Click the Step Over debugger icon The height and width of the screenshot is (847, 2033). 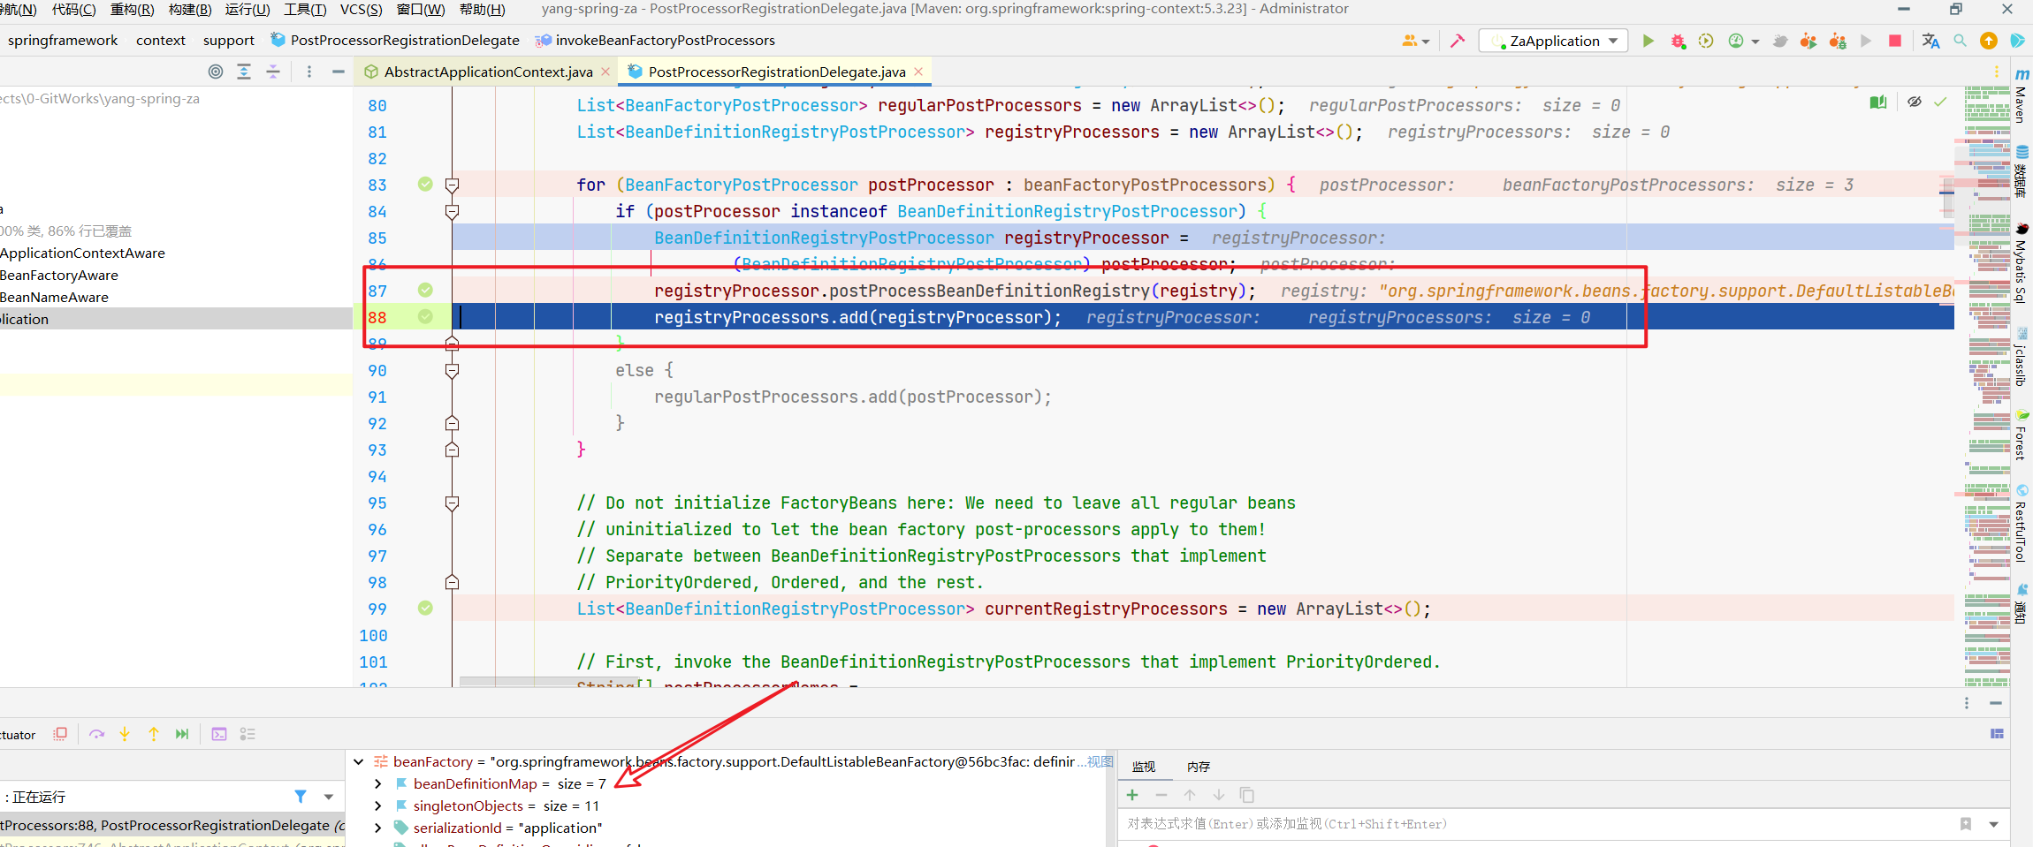click(x=97, y=734)
